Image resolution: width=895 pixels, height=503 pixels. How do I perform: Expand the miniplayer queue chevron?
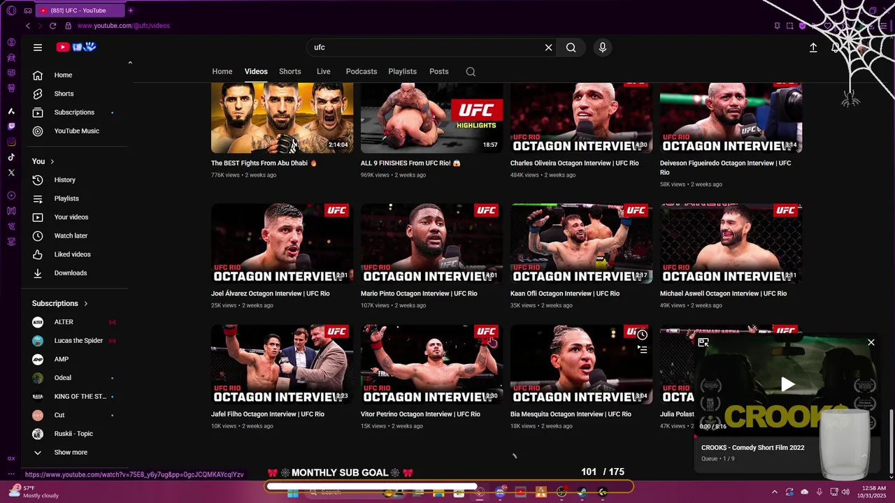click(864, 455)
